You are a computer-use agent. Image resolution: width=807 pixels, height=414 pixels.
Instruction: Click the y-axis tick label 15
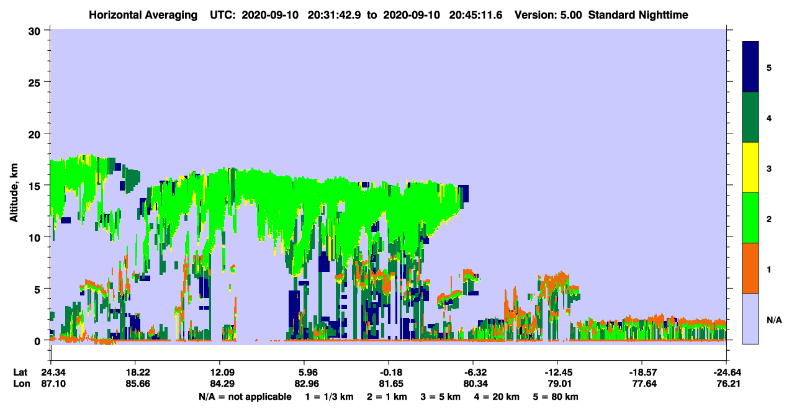[36, 186]
